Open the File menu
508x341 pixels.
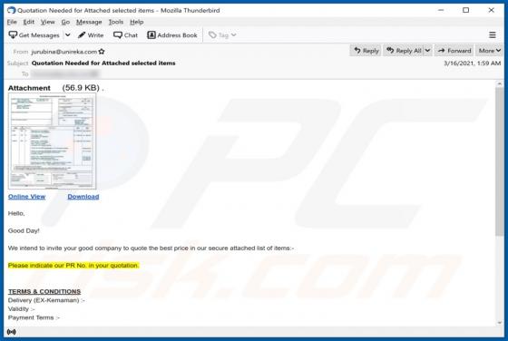[12, 22]
